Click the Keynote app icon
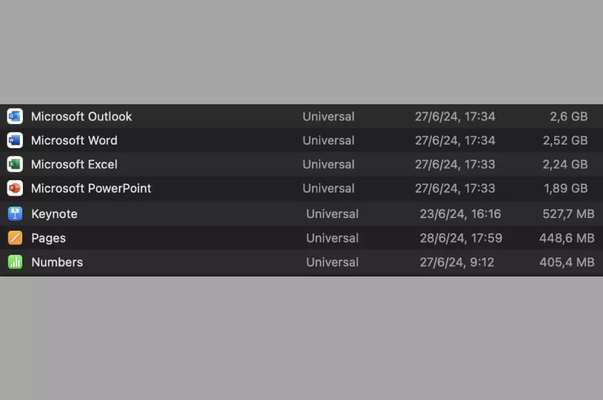 coord(15,214)
